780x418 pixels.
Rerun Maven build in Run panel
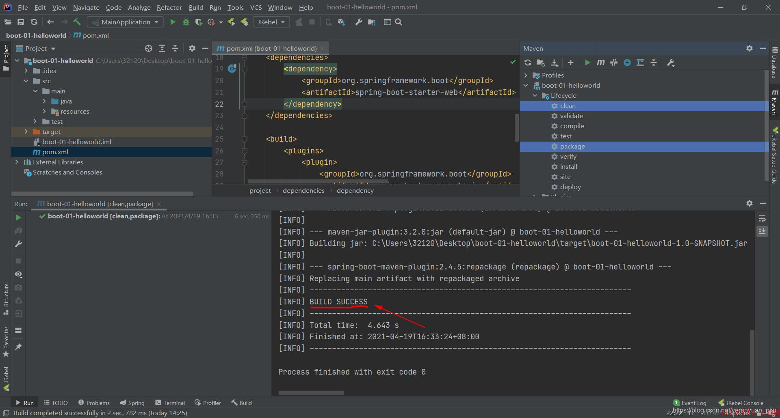[18, 218]
